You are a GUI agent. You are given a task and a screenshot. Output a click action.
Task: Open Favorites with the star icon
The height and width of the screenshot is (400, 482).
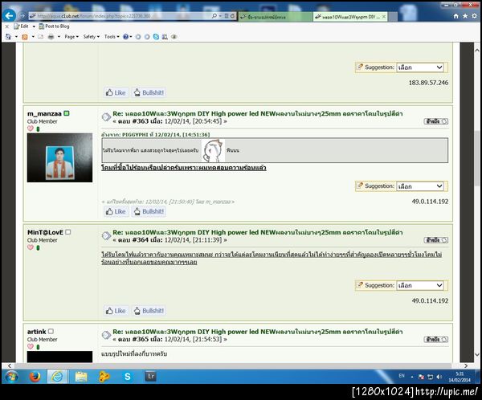click(465, 16)
